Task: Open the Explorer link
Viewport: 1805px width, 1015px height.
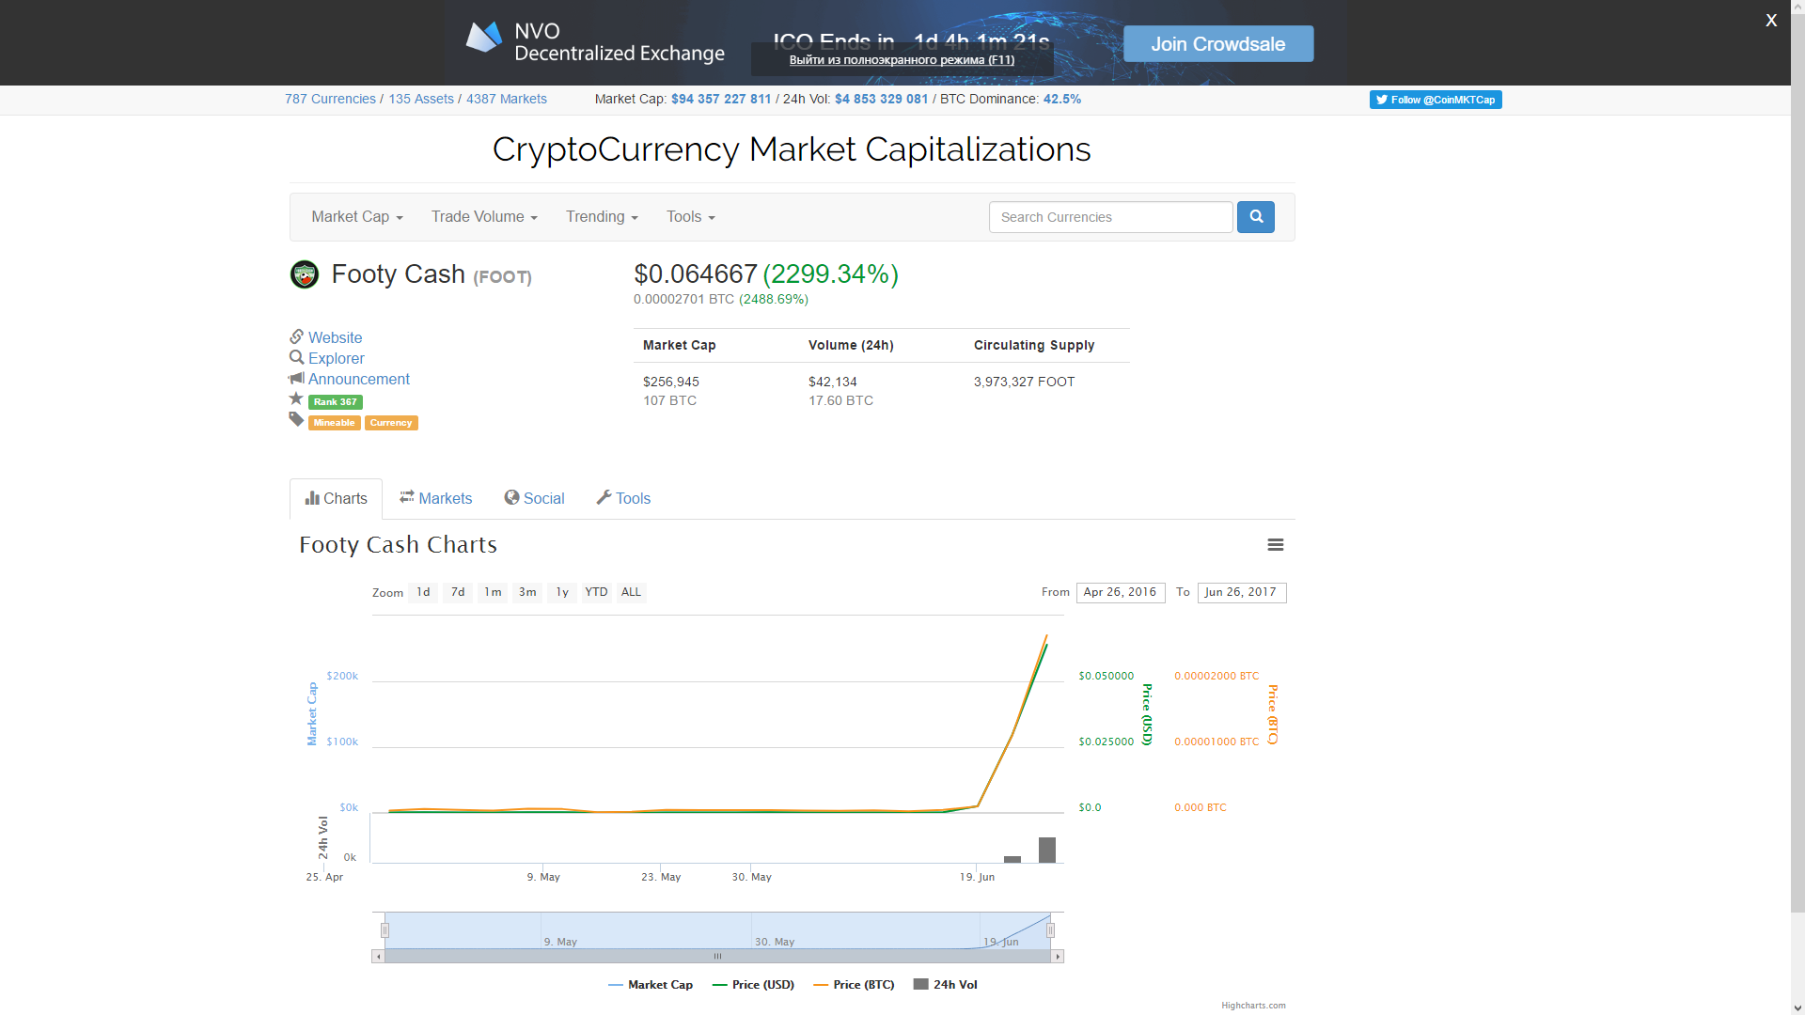Action: tap(336, 358)
